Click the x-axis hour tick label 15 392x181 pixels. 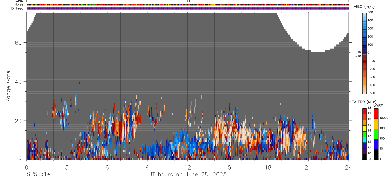click(x=228, y=167)
